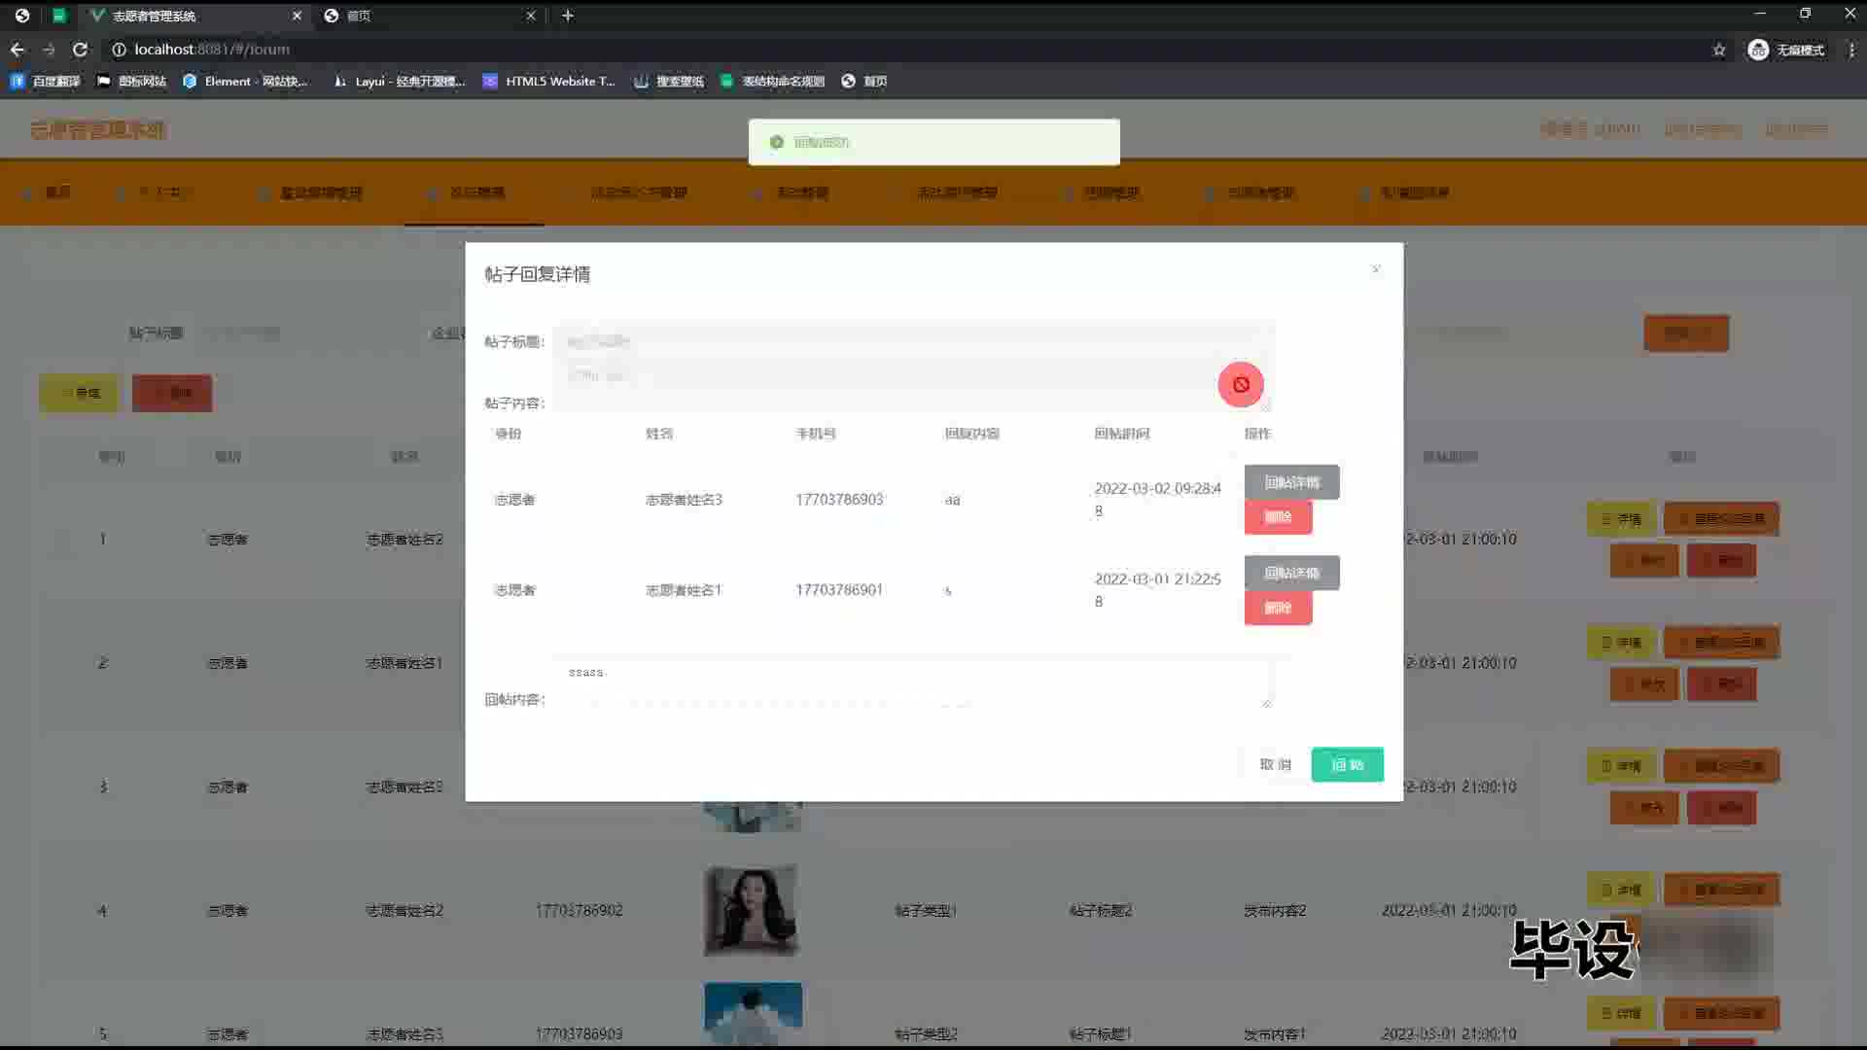The width and height of the screenshot is (1867, 1050).
Task: Open Chrome three-dot menu
Action: [1851, 50]
